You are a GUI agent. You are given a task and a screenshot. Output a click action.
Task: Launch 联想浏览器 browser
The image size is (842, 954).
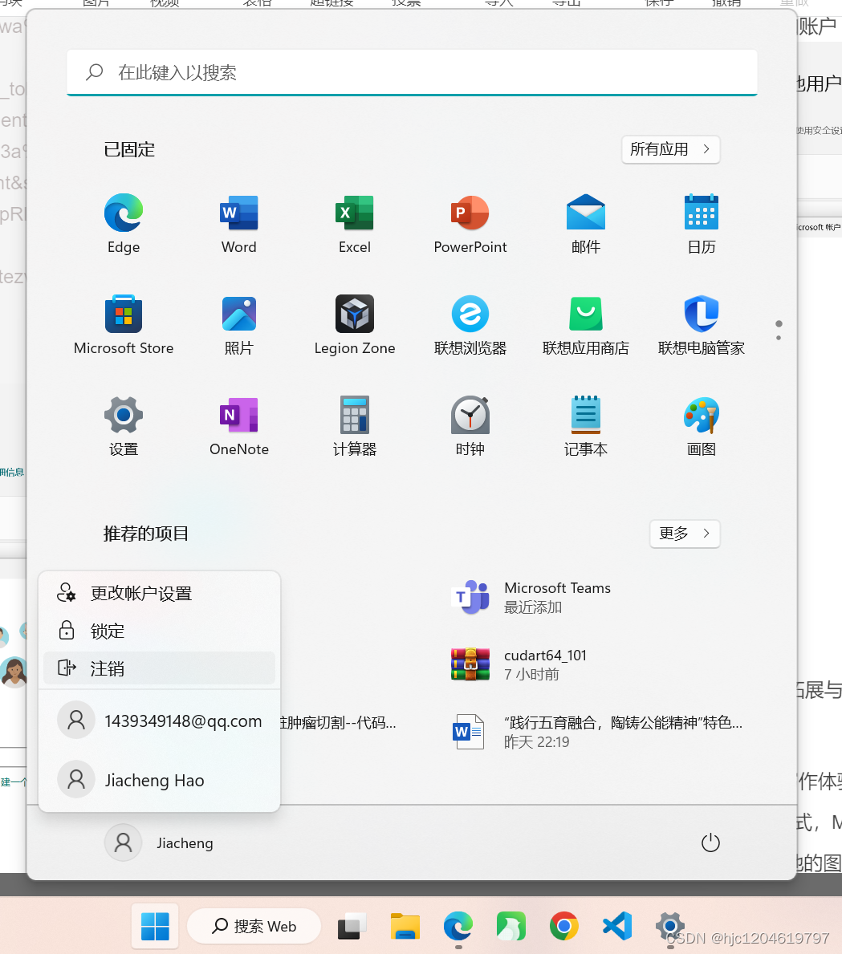(x=470, y=324)
